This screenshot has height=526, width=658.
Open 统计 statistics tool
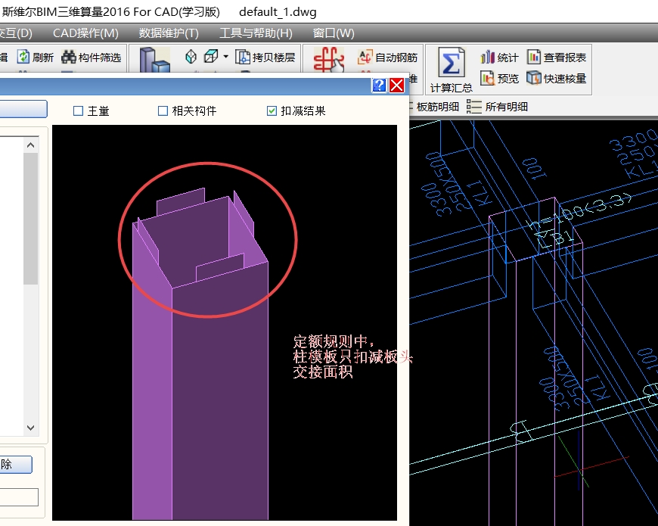click(499, 57)
